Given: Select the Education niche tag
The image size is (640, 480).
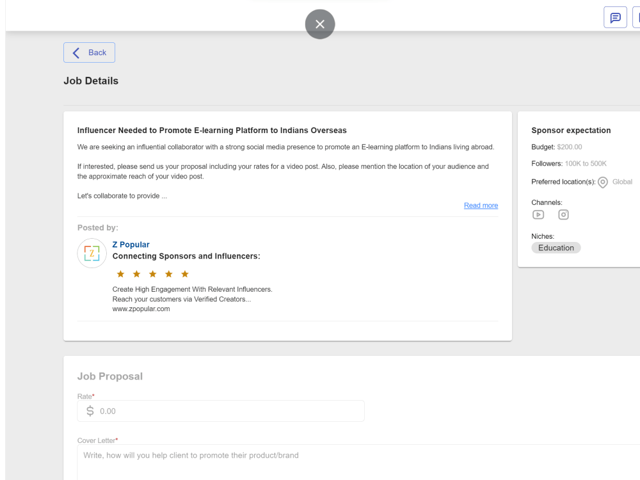Looking at the screenshot, I should [556, 248].
